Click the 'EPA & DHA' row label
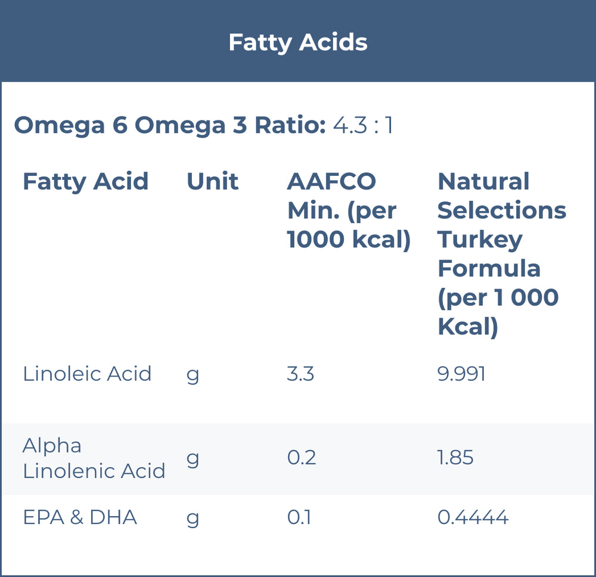This screenshot has width=596, height=577. pos(80,517)
